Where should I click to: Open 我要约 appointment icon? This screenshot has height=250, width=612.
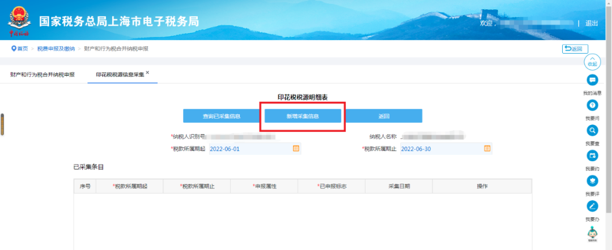point(592,156)
